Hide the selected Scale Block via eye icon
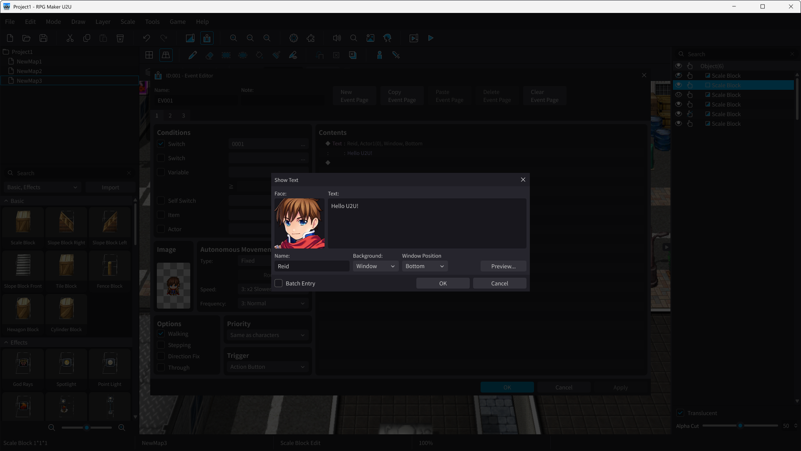801x451 pixels. [x=679, y=85]
